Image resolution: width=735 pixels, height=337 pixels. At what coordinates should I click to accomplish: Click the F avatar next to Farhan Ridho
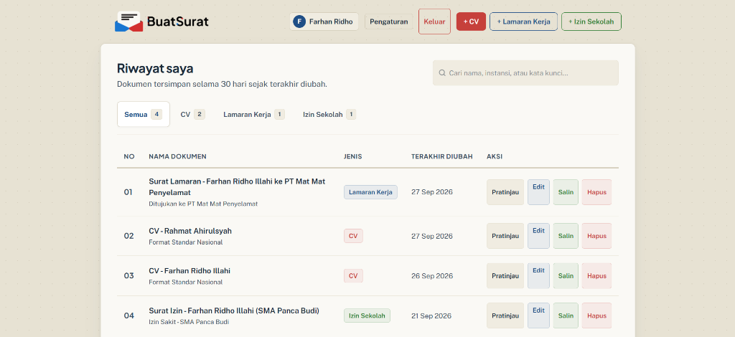[x=299, y=22]
